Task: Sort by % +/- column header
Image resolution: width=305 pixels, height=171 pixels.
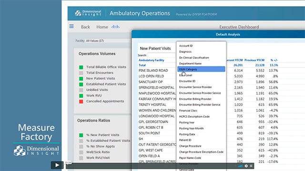Action: tap(274, 60)
